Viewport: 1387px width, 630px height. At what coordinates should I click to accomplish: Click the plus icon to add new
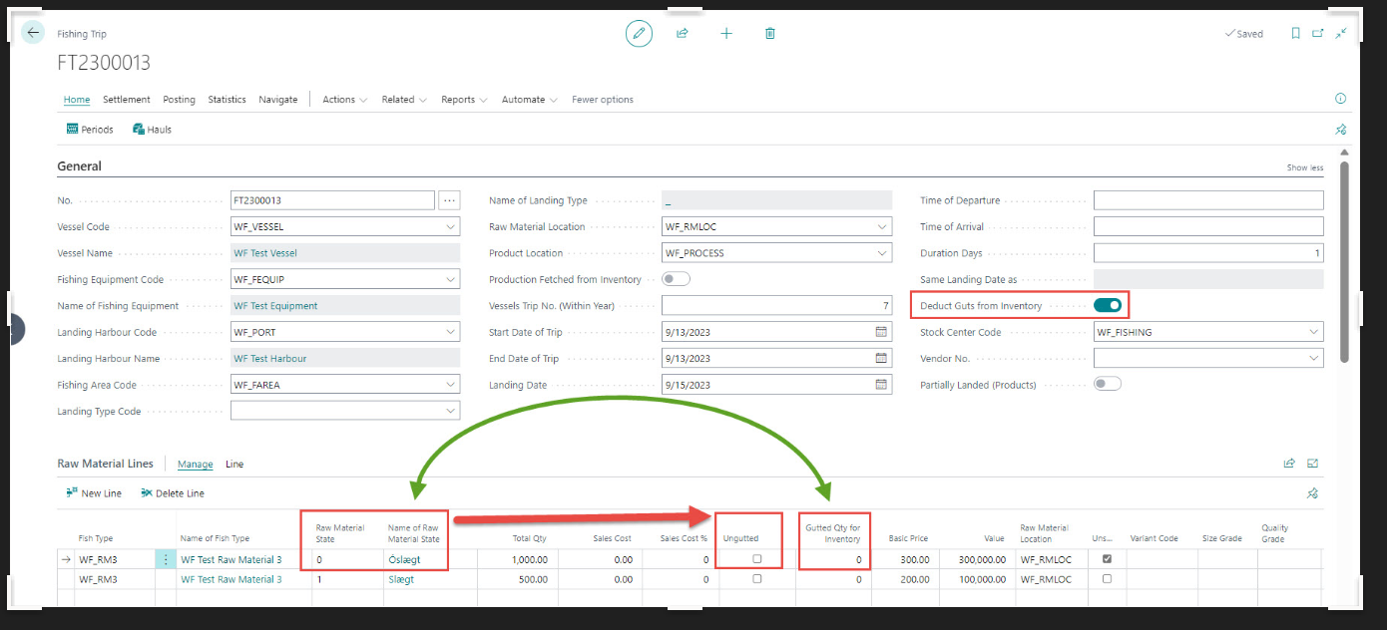(726, 33)
